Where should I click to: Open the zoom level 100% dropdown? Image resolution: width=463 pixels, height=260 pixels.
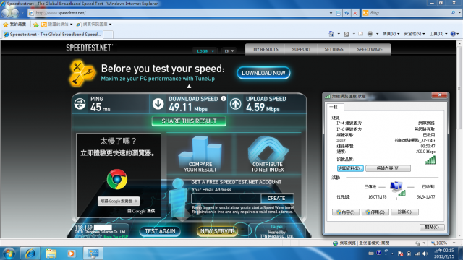pos(454,243)
